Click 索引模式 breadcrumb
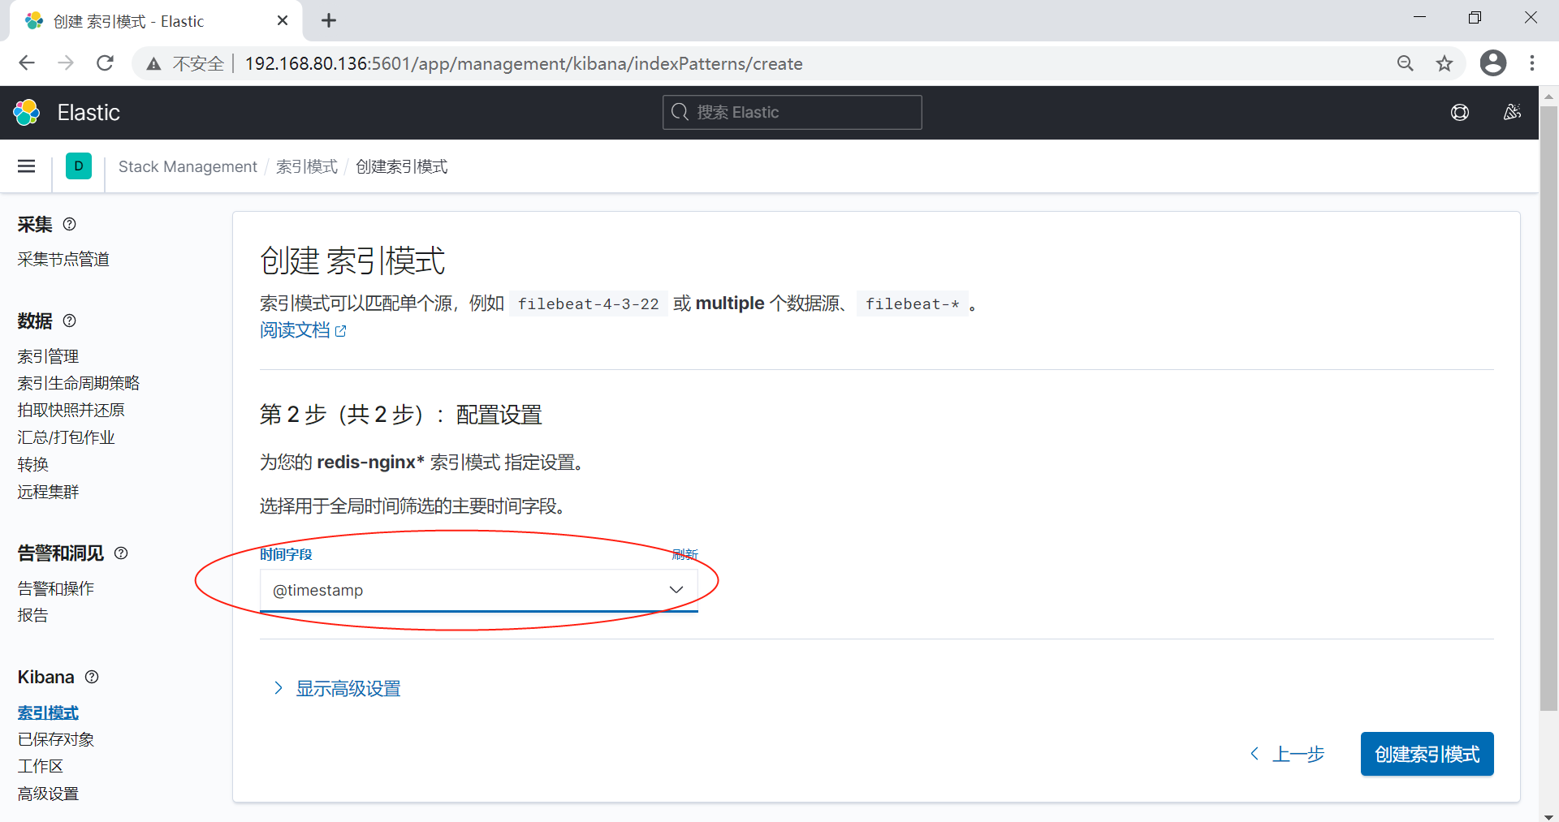The height and width of the screenshot is (822, 1559). [x=307, y=166]
